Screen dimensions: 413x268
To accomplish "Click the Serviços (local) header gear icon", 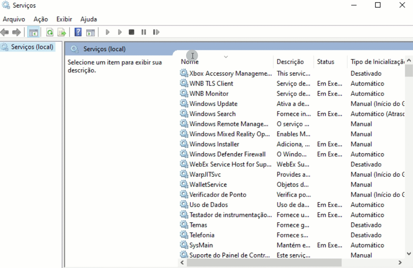I will [75, 49].
